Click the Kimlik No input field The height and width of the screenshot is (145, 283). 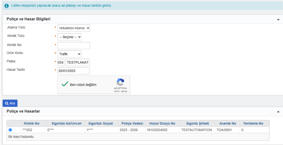[74, 45]
